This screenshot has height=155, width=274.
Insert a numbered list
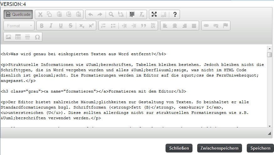coord(103,26)
